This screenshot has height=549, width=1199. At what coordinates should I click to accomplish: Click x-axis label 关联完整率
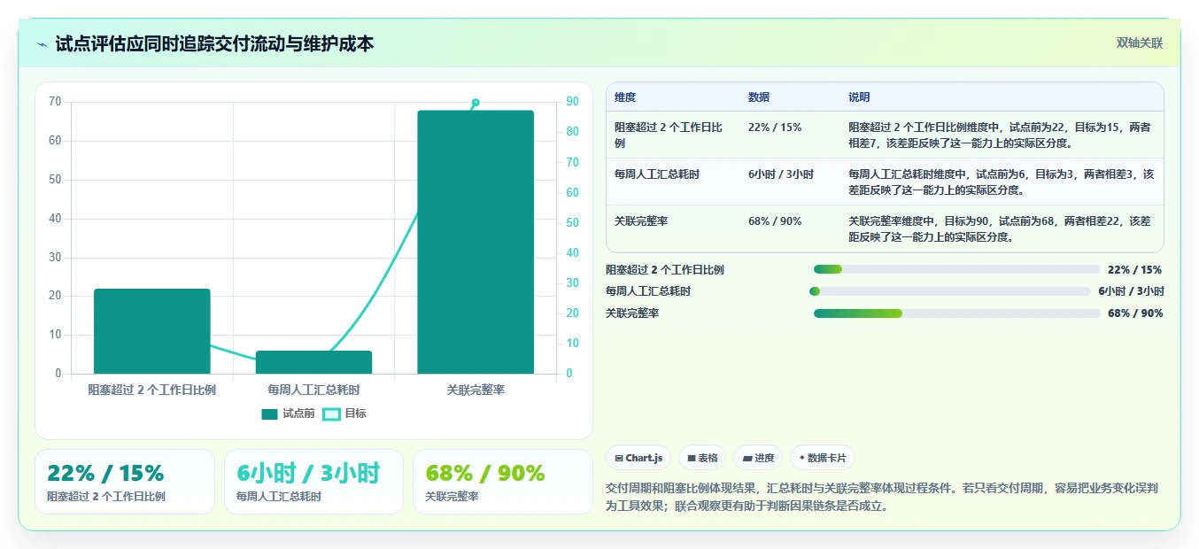click(476, 390)
